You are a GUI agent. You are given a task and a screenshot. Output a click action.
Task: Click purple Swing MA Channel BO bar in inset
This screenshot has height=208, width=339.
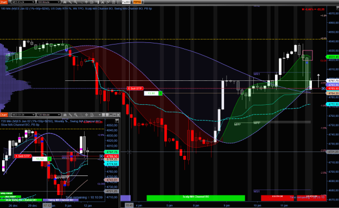pos(61,200)
